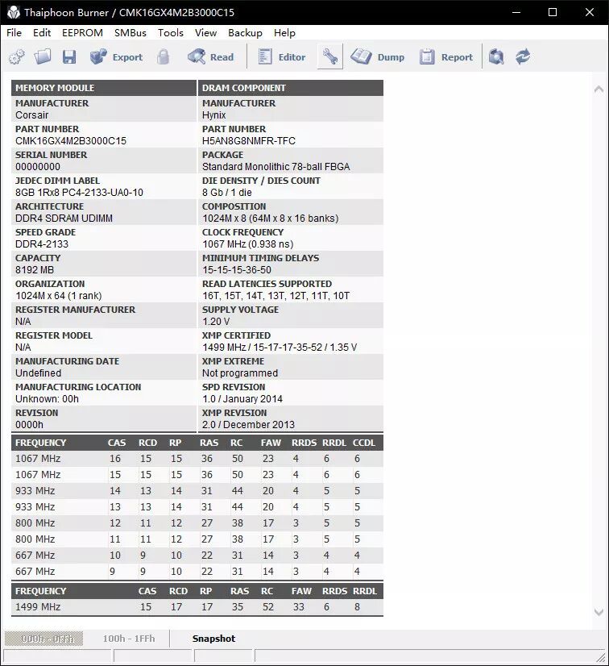Click the capacity value 8192 MB
The image size is (609, 666).
35,270
